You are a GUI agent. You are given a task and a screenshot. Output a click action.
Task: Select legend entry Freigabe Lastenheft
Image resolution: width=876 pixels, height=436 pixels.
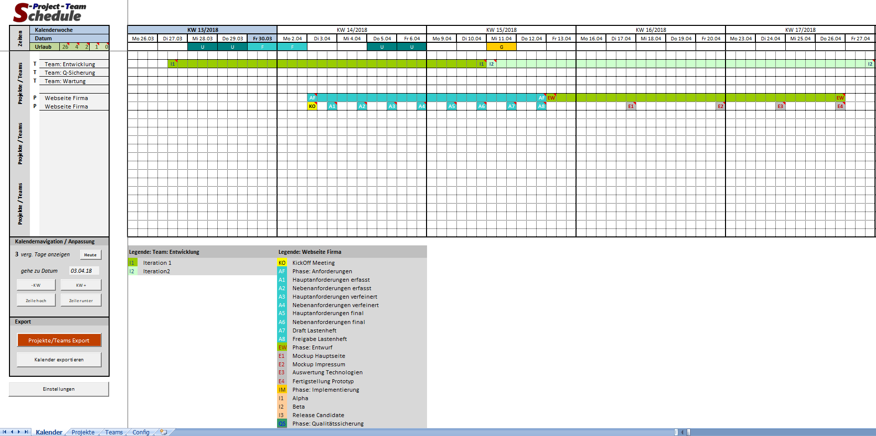[319, 339]
